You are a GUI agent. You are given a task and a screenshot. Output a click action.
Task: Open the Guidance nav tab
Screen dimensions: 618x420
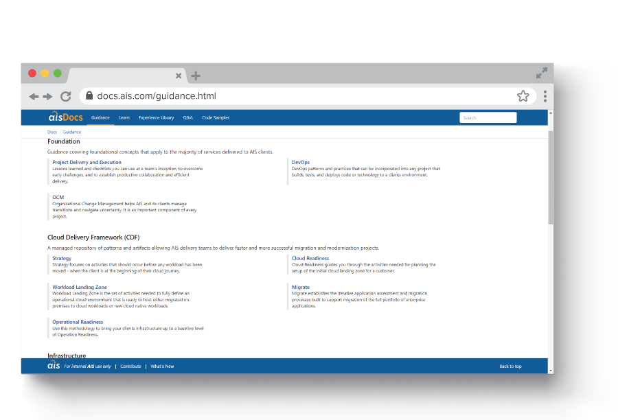pyautogui.click(x=100, y=118)
